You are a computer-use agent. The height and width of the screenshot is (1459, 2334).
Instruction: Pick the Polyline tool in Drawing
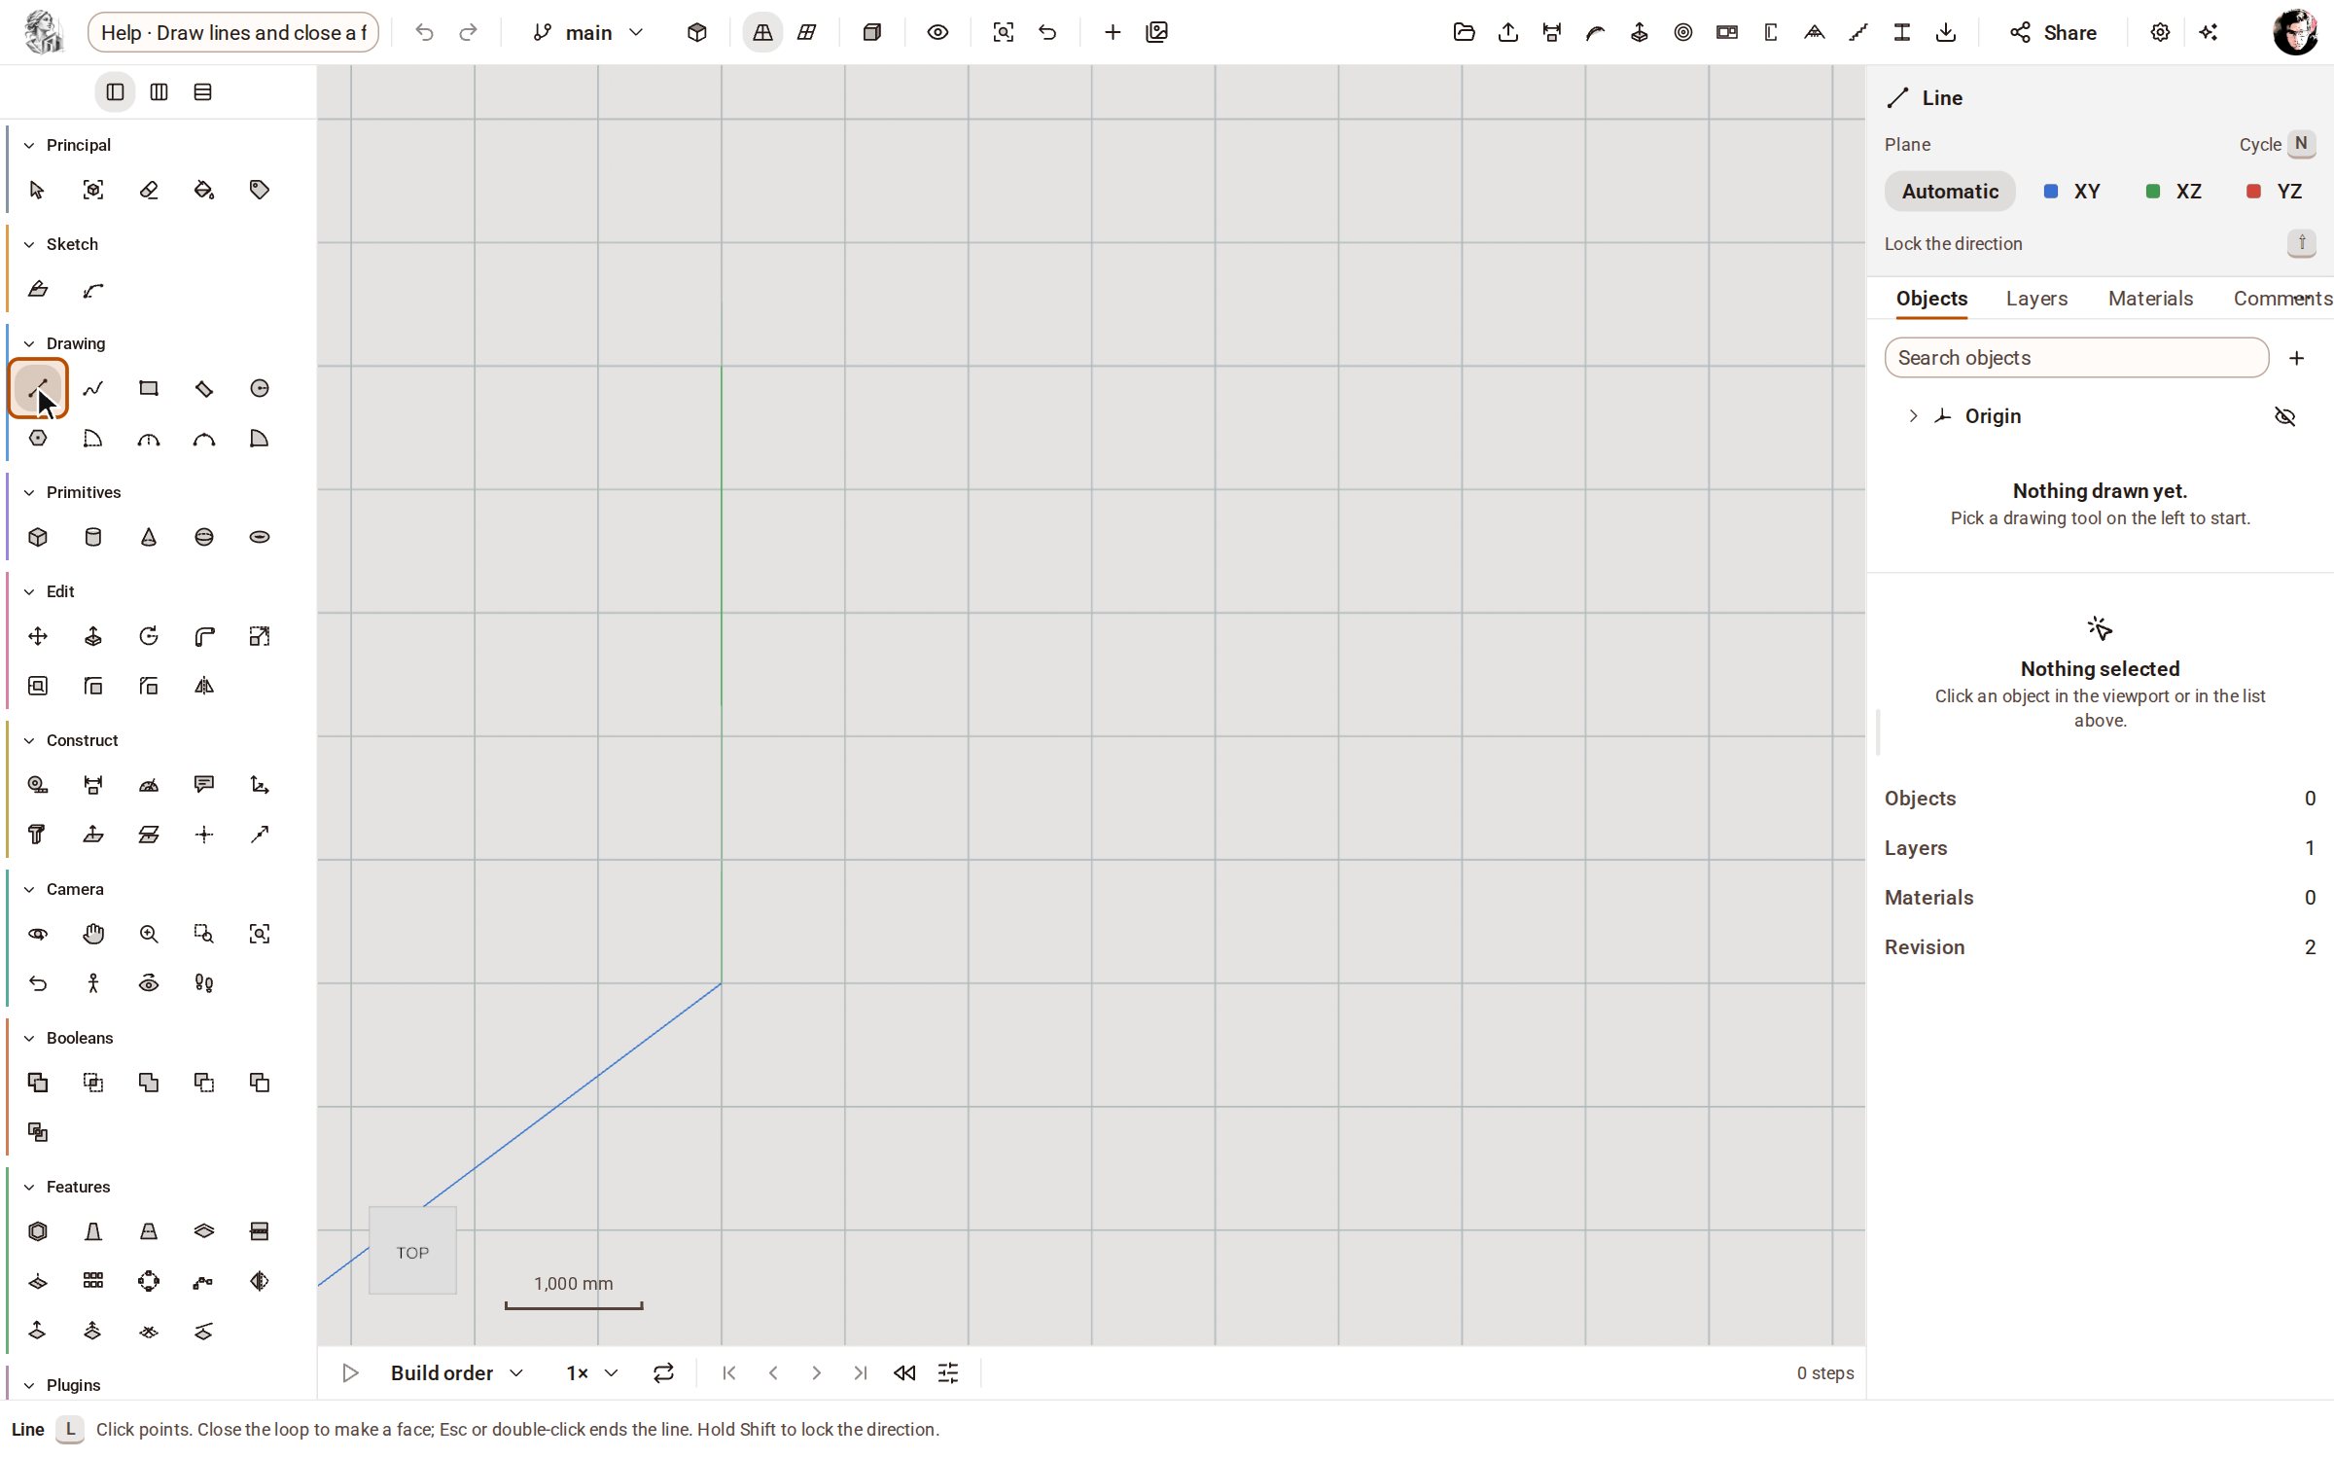(x=92, y=389)
